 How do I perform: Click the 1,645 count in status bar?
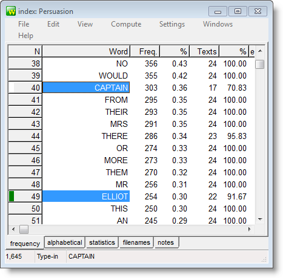click(13, 256)
